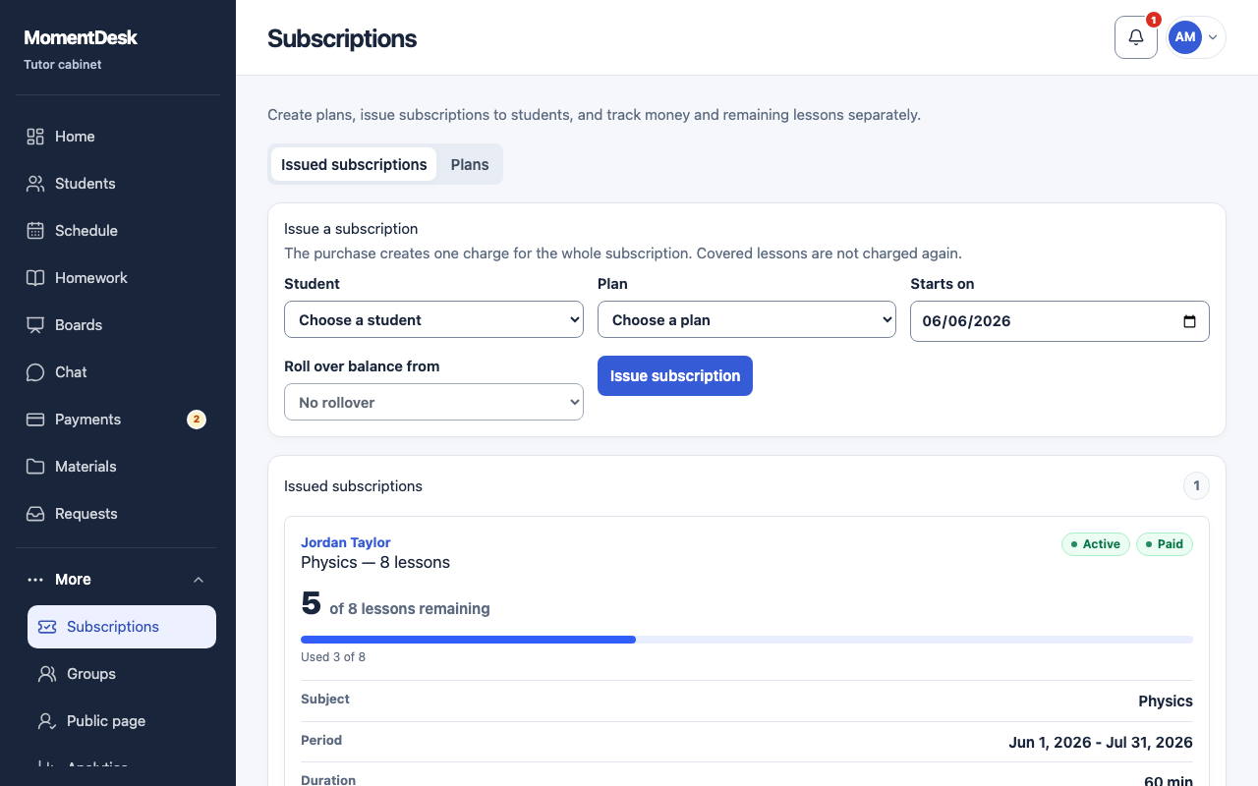Open the Choose a plan dropdown
This screenshot has height=786, width=1258.
coord(747,319)
